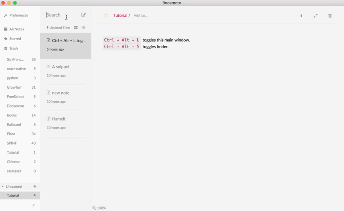Star the current note
Image resolution: width=344 pixels, height=211 pixels.
point(106,15)
